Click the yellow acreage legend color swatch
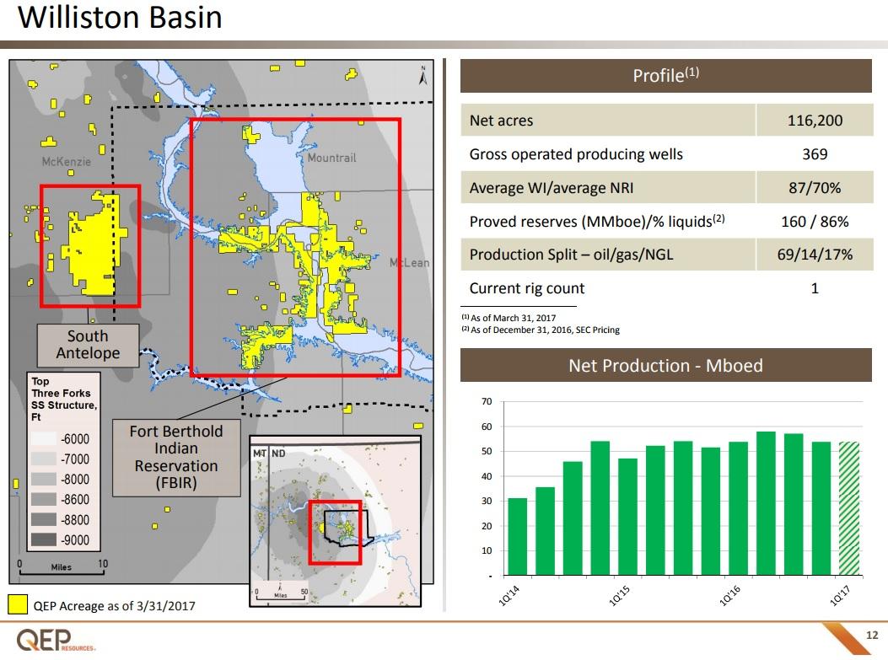Viewport: 888px width, 660px height. (x=16, y=603)
